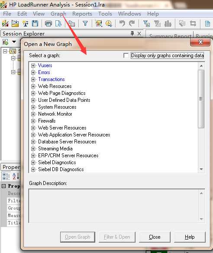Click the document with globe report icon
213x253 pixels.
pyautogui.click(x=58, y=23)
